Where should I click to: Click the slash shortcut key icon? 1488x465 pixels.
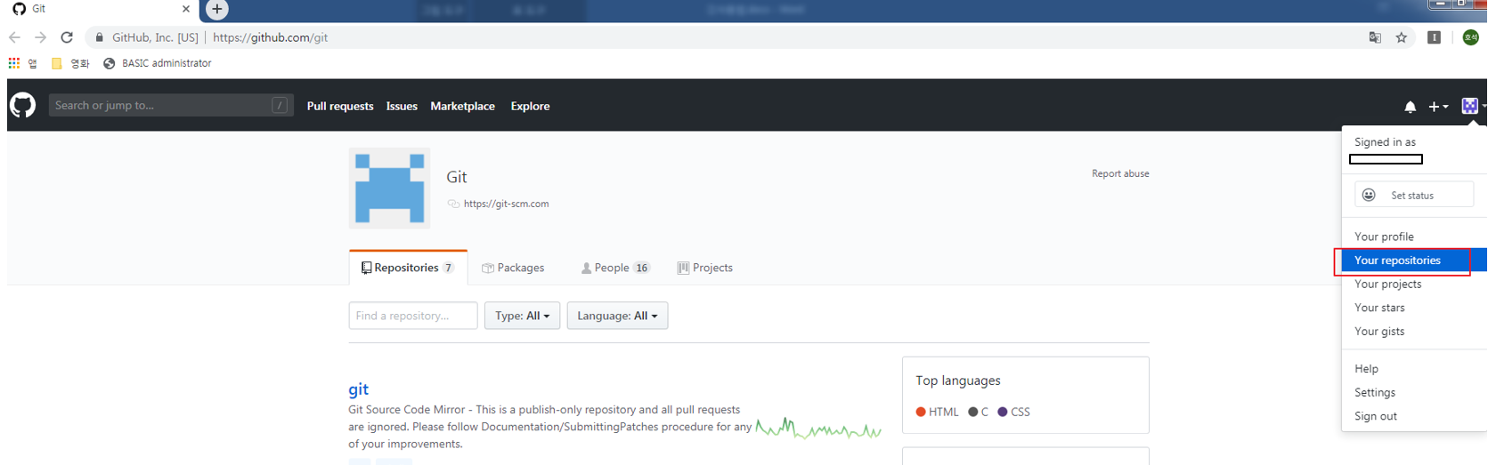[x=280, y=105]
